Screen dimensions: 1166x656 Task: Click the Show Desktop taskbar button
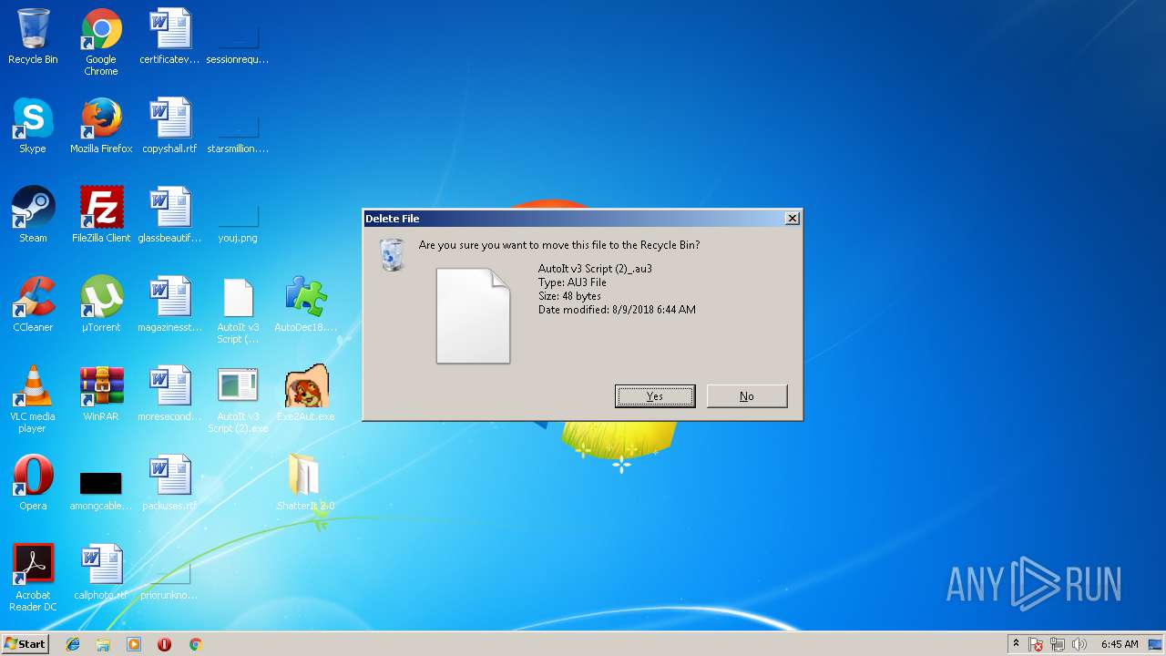pos(1156,644)
